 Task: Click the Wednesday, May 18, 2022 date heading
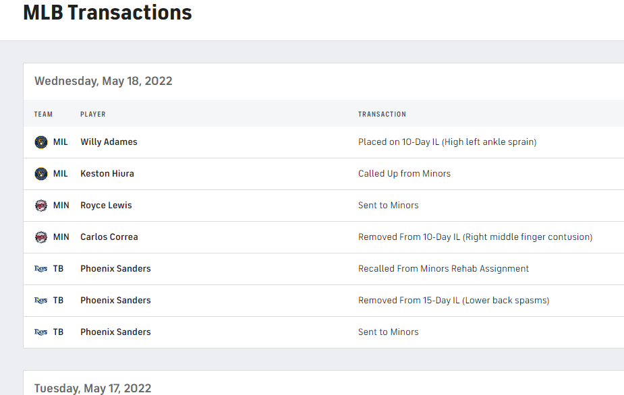pos(103,81)
